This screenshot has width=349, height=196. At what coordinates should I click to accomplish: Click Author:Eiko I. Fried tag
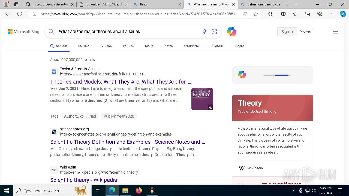pos(80,116)
